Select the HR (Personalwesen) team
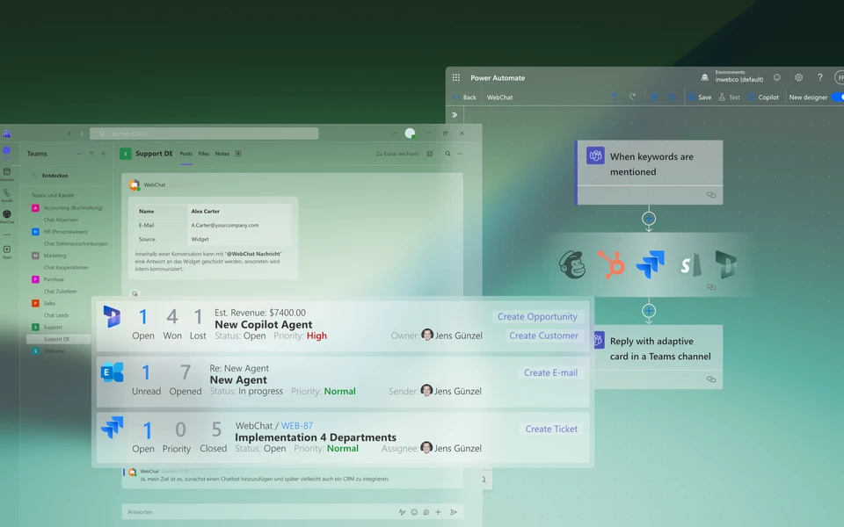 (60, 232)
